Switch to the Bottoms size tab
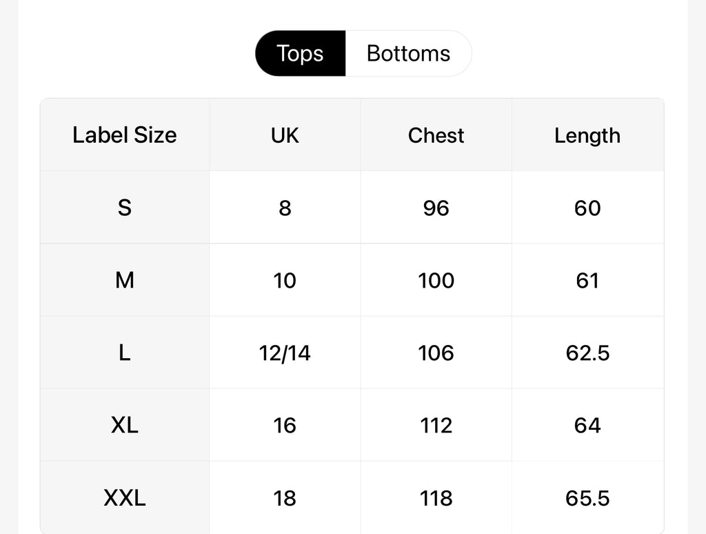The width and height of the screenshot is (706, 534). (408, 54)
